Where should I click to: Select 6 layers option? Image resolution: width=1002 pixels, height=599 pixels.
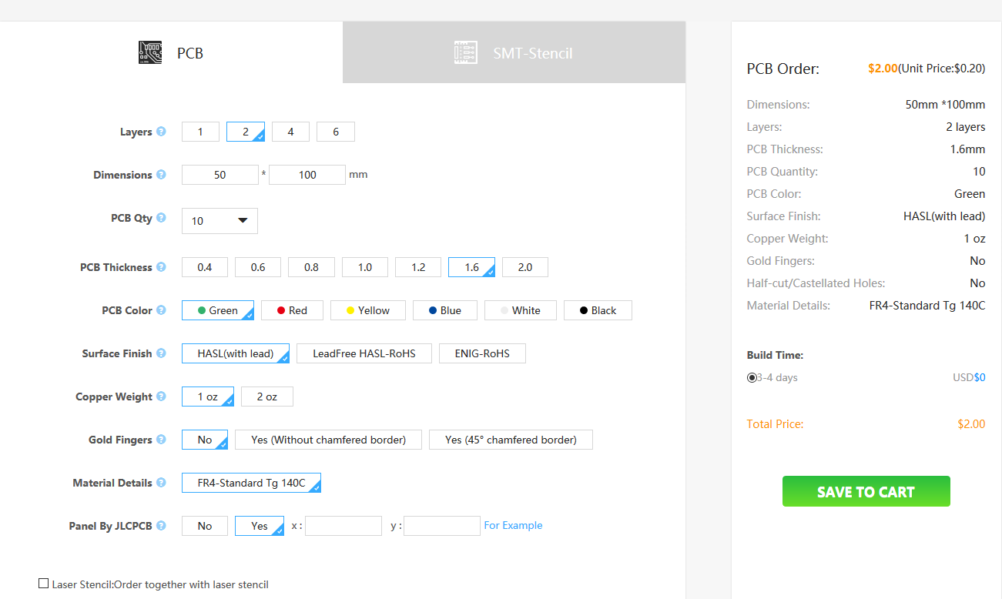point(336,132)
